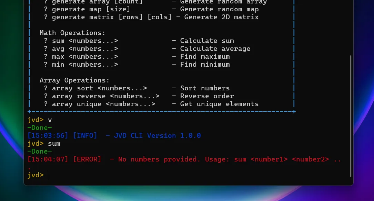Screen dimensions: 374x201
Task: Click the 'sum <numbers...>' help entry
Action: point(85,41)
